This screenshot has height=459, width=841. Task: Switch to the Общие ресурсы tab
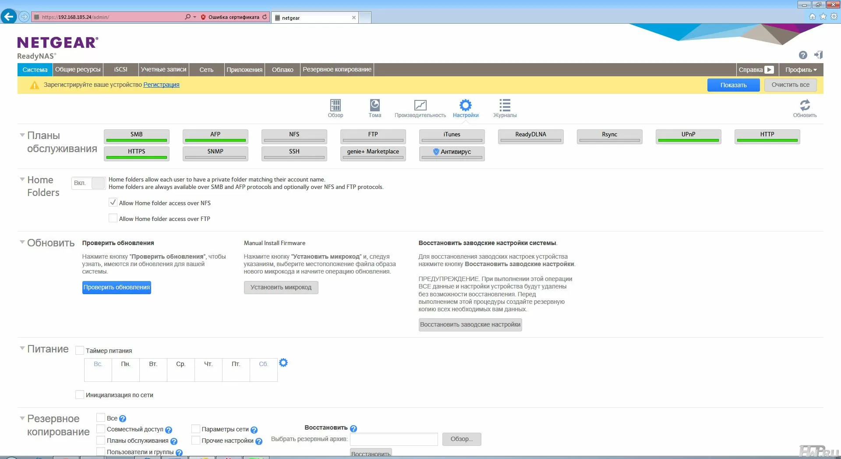click(78, 70)
